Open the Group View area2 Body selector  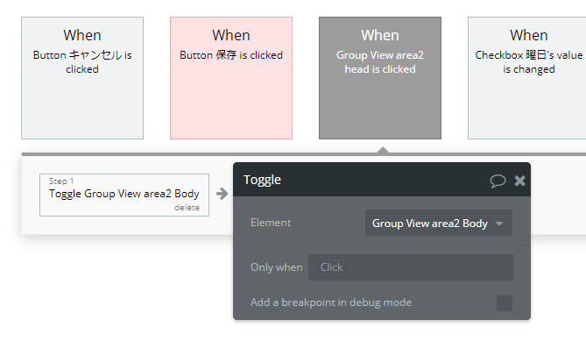coord(438,224)
